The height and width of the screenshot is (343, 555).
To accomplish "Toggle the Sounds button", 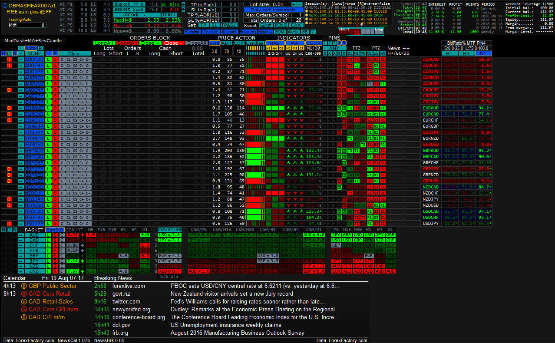I will 265,32.
